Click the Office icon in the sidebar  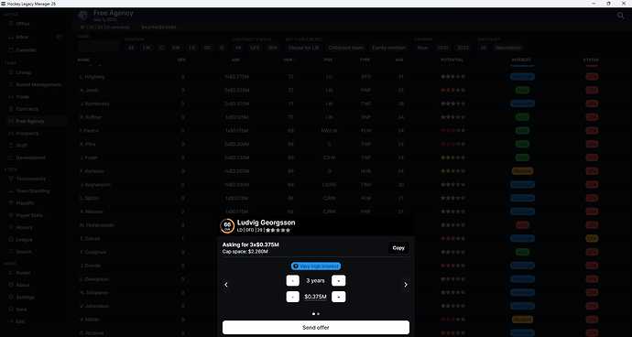(10, 24)
